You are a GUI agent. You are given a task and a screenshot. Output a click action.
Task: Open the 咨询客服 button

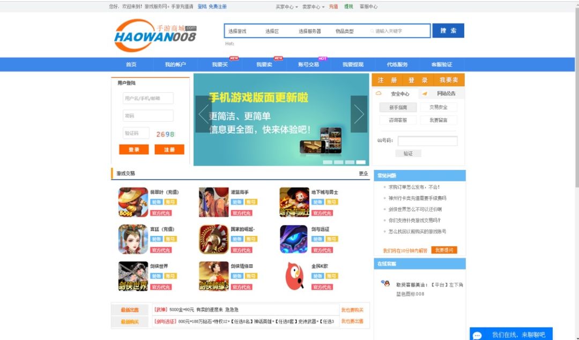tap(398, 120)
